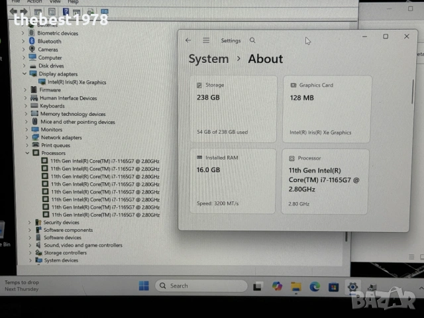Open the Installed RAM 16.0 GB card
This screenshot has height=318, width=424.
click(x=233, y=181)
